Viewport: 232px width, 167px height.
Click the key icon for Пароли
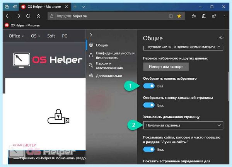point(91,65)
